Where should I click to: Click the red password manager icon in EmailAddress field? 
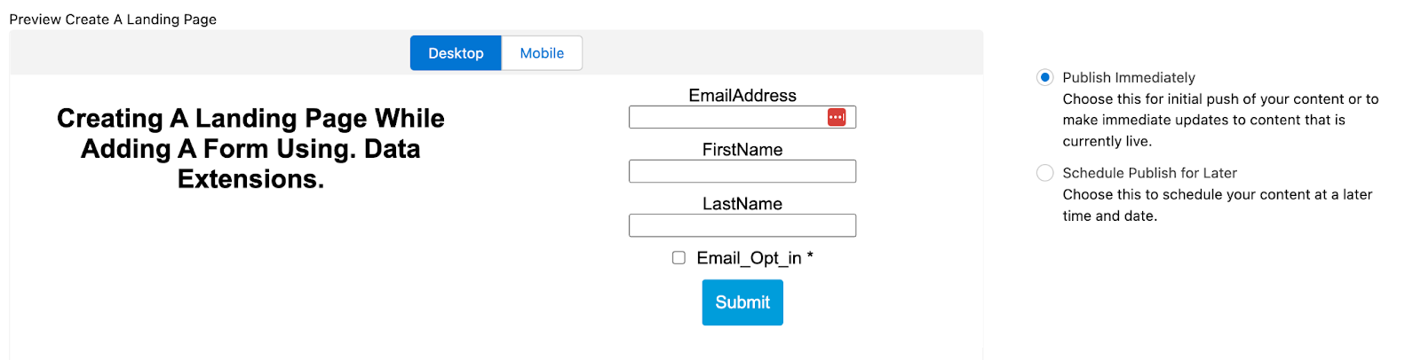837,117
